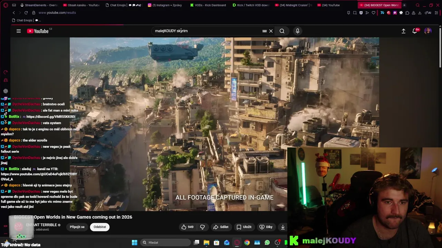Toggle the Odebírat subscribe button

click(100, 227)
